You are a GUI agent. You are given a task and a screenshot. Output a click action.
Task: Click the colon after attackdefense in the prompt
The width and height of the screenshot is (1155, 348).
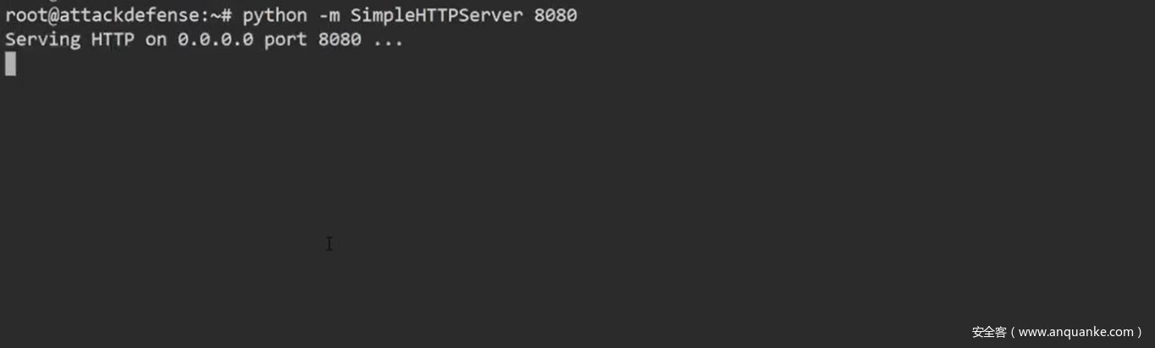click(x=205, y=15)
